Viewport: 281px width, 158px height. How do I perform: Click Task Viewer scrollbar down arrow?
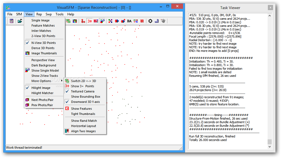coord(270,147)
